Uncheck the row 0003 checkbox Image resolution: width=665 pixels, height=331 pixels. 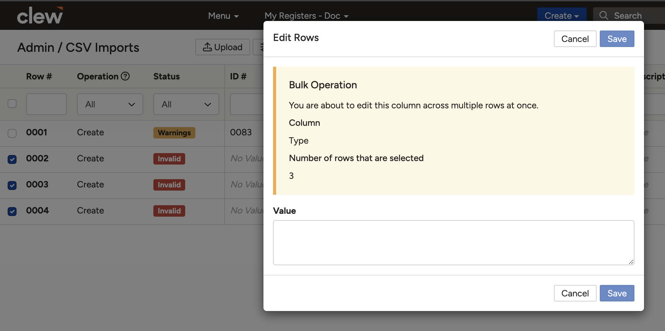click(12, 185)
